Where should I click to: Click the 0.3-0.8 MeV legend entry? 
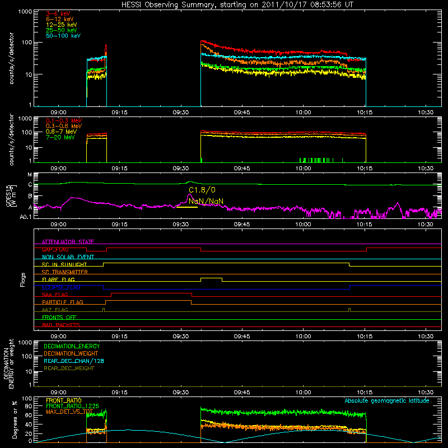[64, 126]
